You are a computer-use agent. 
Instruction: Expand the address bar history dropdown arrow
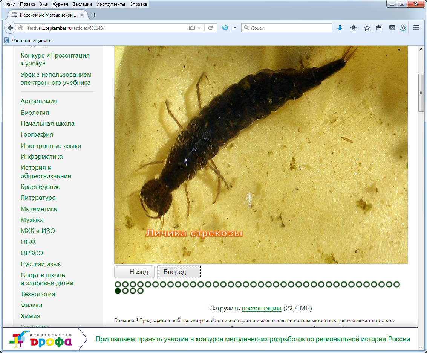(200, 28)
